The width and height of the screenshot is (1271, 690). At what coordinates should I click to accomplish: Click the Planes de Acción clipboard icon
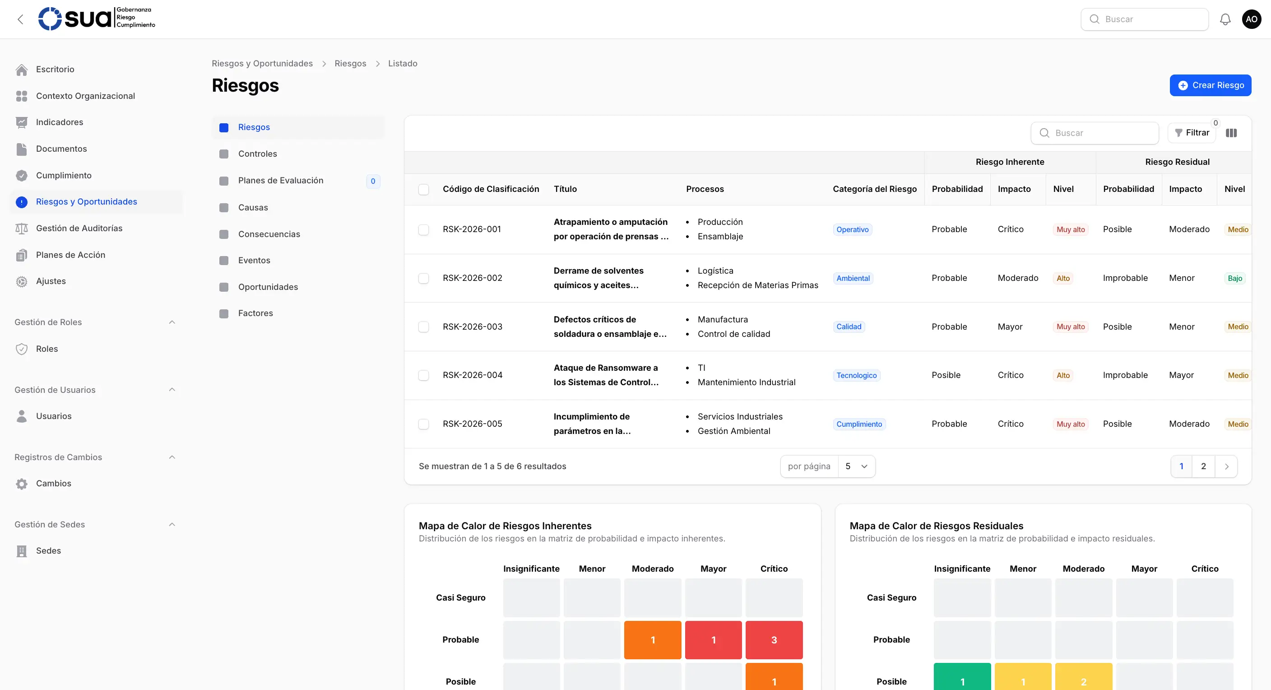(x=22, y=255)
